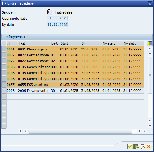Click the select-all corner cell of table
Image resolution: width=154 pixels, height=152 pixels.
point(4,43)
